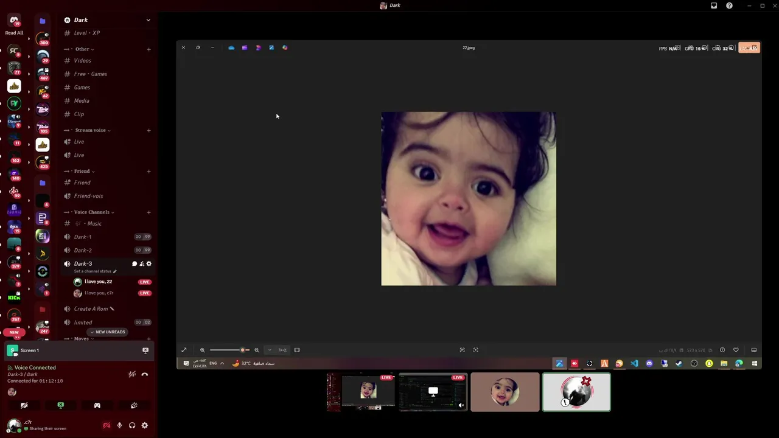Open the Media channel
Screen dimensions: 779x438
(x=108, y=100)
